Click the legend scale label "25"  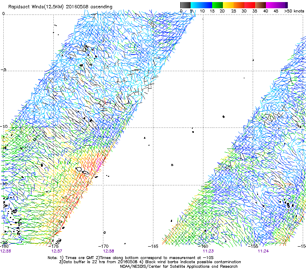pyautogui.click(x=233, y=11)
